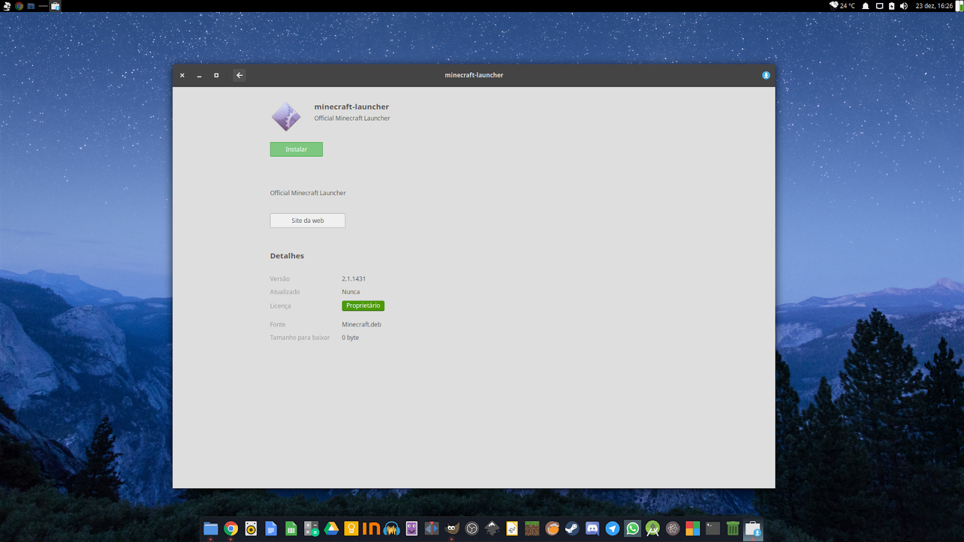The image size is (964, 542).
Task: Launch GIMP from the dock
Action: pyautogui.click(x=452, y=529)
